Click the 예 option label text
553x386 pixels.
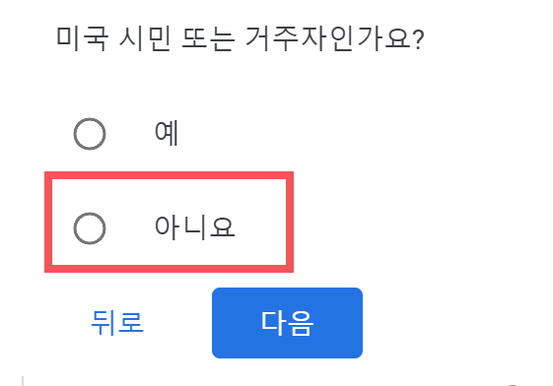(167, 133)
